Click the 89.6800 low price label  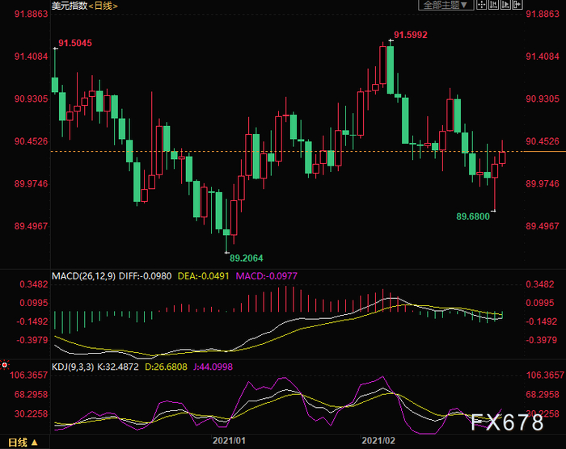[473, 216]
